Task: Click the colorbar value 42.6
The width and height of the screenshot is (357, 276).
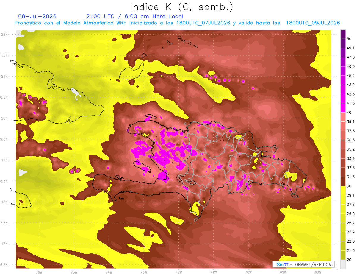Action: [351, 94]
